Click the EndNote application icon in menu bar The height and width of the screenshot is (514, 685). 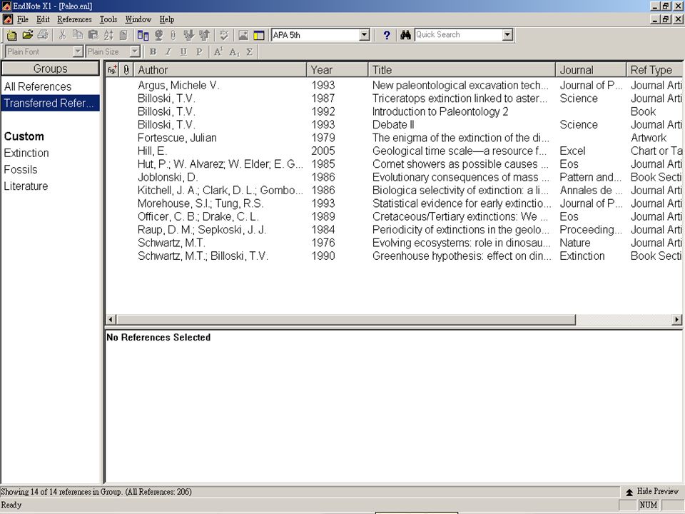(7, 19)
